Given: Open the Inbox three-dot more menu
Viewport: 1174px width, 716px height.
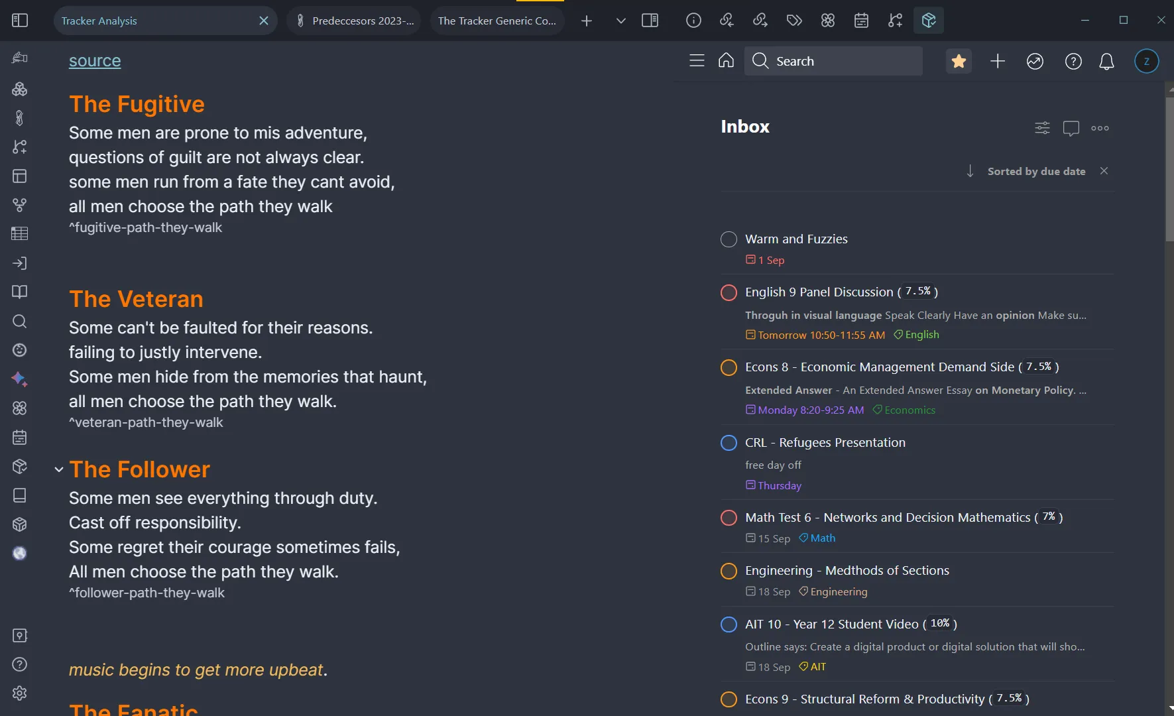Looking at the screenshot, I should [x=1100, y=128].
